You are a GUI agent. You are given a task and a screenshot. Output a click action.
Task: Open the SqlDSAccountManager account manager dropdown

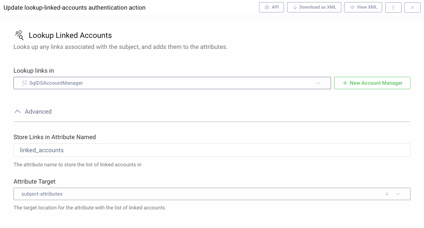point(318,83)
